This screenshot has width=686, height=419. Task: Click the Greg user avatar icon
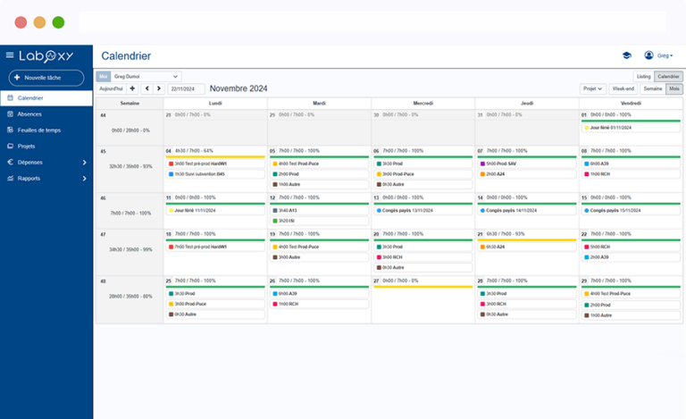(649, 55)
